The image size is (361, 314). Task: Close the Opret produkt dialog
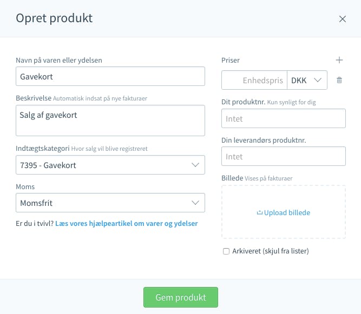(343, 19)
